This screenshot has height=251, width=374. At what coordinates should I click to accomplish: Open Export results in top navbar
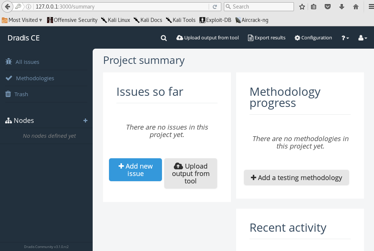tap(267, 38)
